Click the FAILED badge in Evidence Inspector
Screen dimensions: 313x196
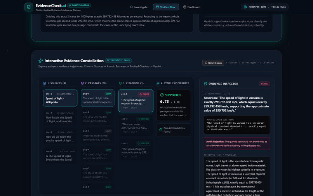click(264, 84)
